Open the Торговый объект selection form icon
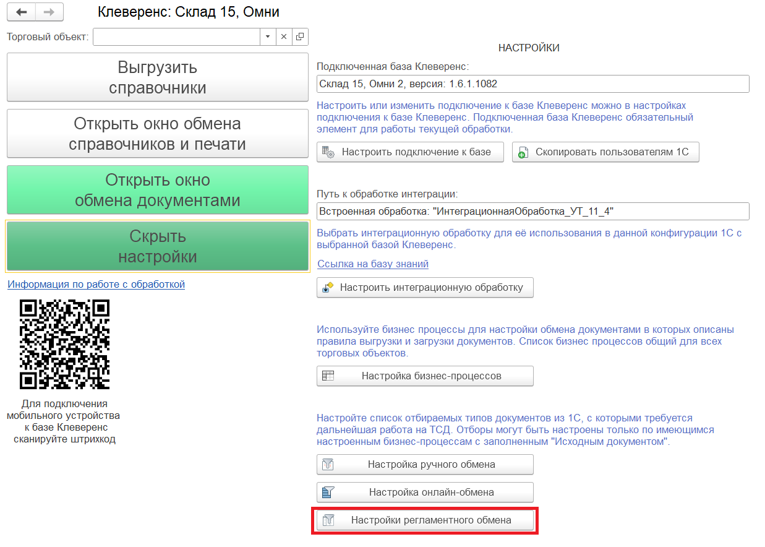Screen dimensions: 765x547 pyautogui.click(x=300, y=37)
